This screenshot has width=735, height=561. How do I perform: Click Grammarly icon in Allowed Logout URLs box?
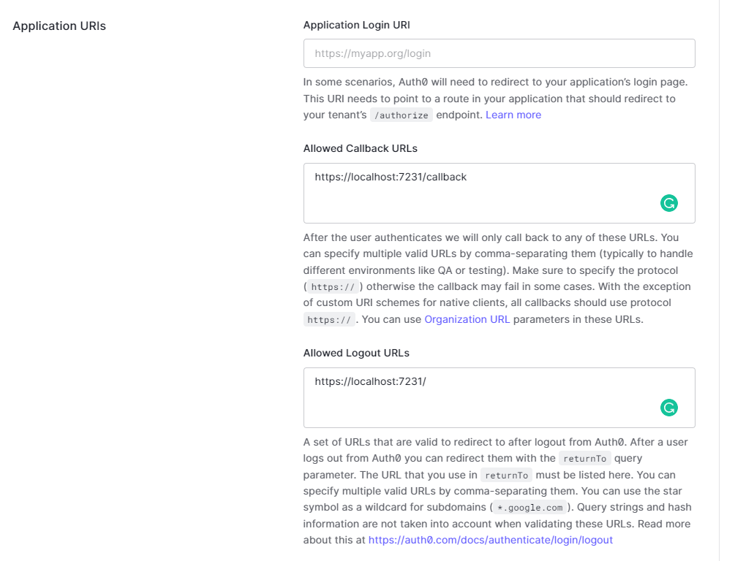coord(668,408)
